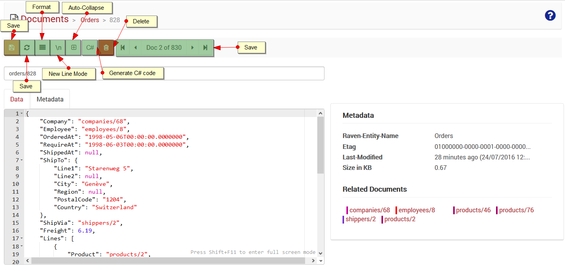
Task: Click the "Switzerland" Country value
Action: click(x=115, y=207)
